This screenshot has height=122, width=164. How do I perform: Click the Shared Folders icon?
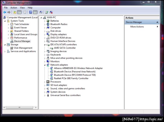[x=11, y=31]
